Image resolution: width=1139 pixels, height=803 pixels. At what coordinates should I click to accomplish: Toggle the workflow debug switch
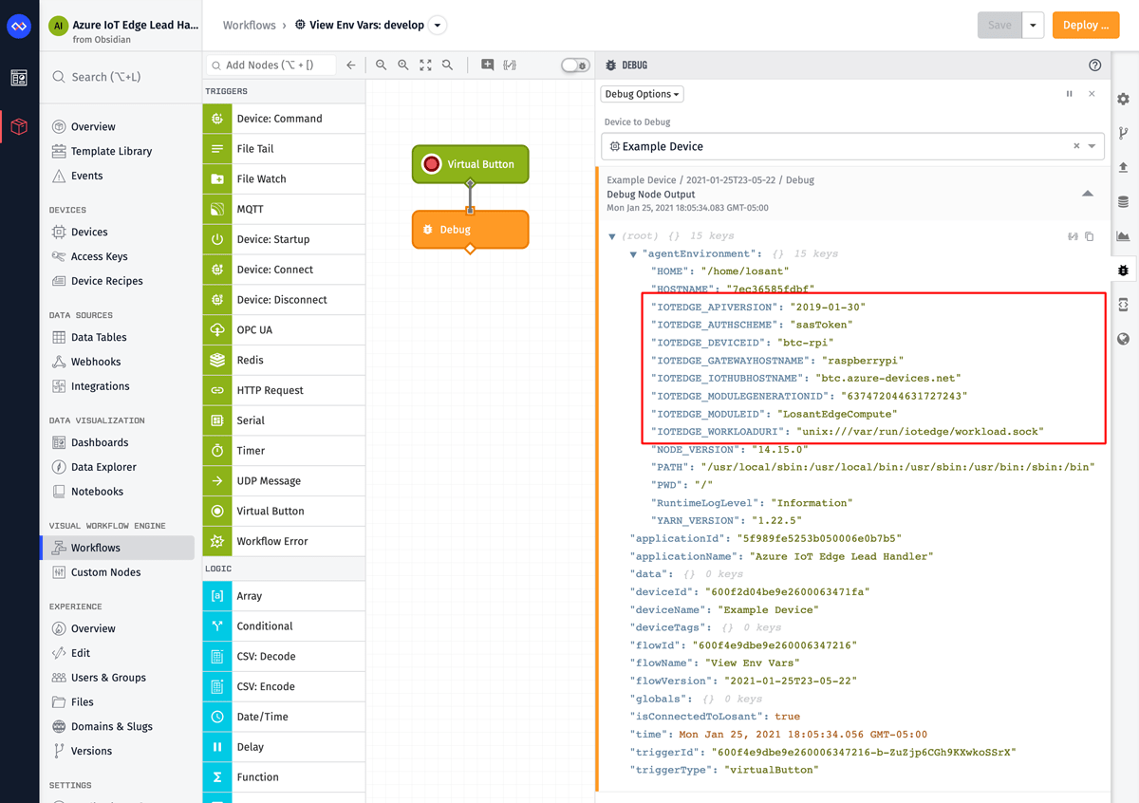point(574,65)
